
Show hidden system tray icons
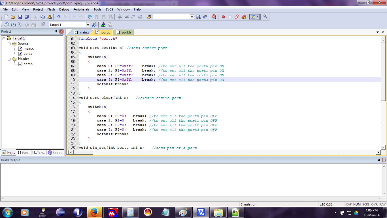(335, 212)
